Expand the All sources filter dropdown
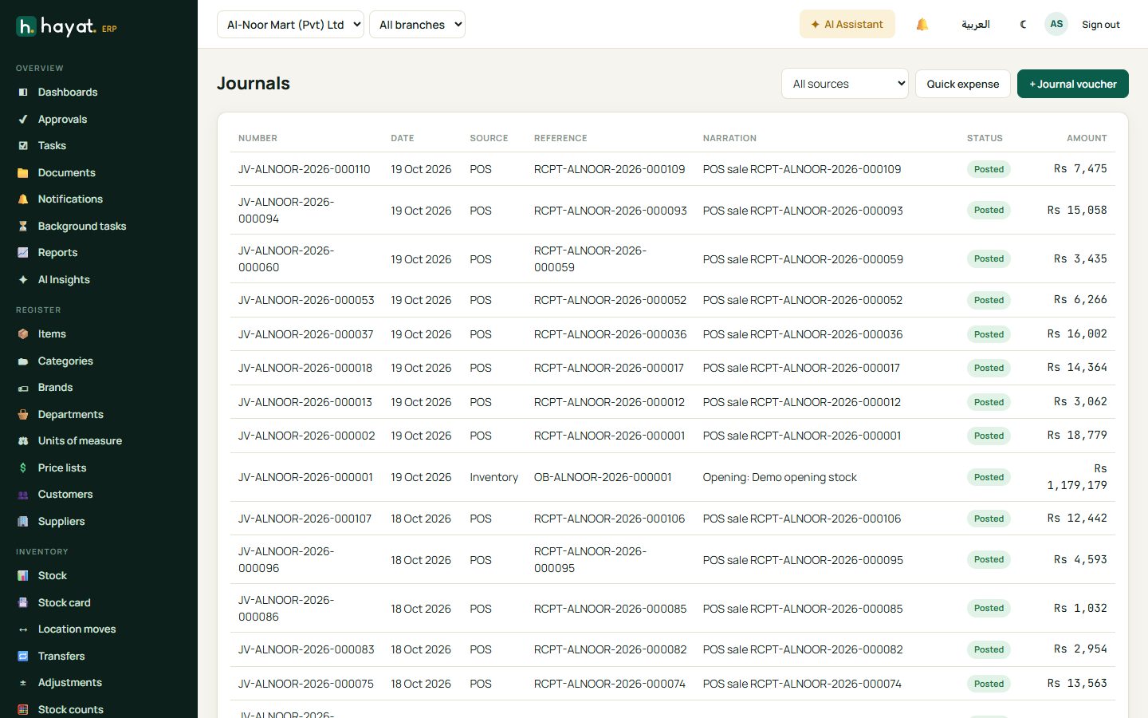The height and width of the screenshot is (718, 1148). point(845,84)
